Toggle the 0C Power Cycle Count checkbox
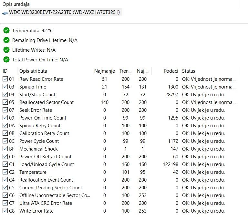This screenshot has height=220, width=248. point(5,141)
